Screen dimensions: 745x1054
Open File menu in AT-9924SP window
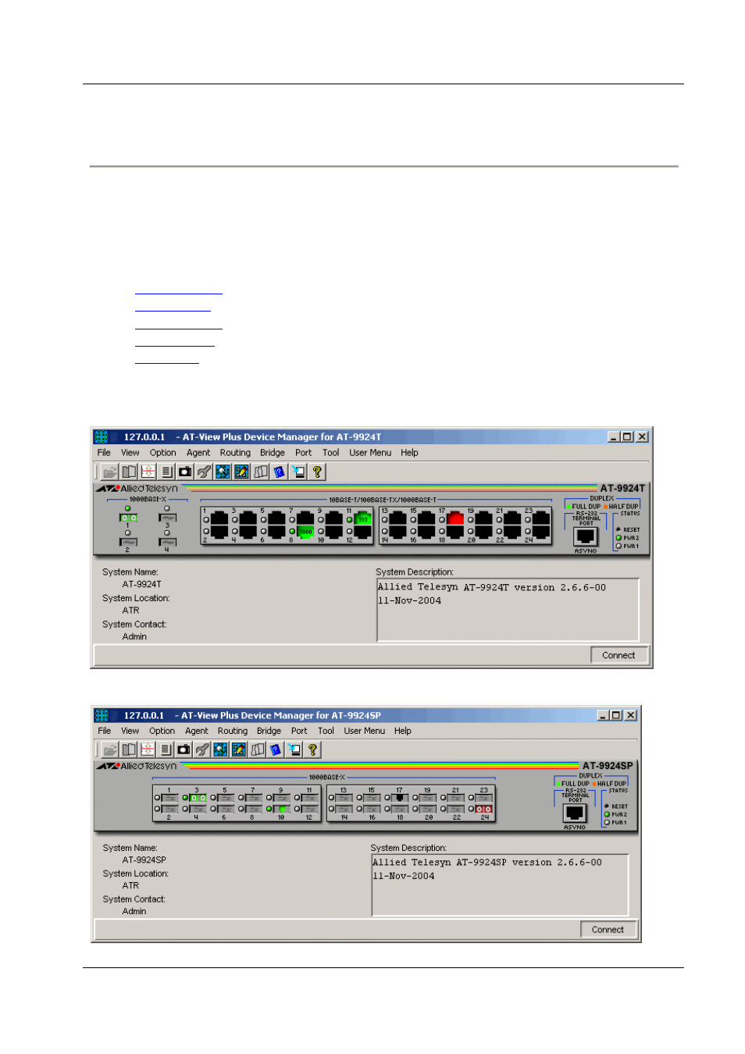coord(104,731)
